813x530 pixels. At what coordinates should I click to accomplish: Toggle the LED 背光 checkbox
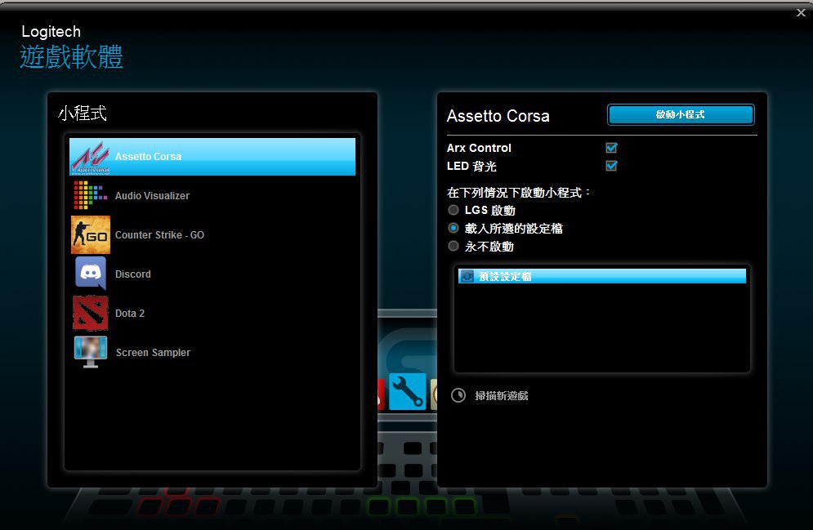tap(611, 166)
